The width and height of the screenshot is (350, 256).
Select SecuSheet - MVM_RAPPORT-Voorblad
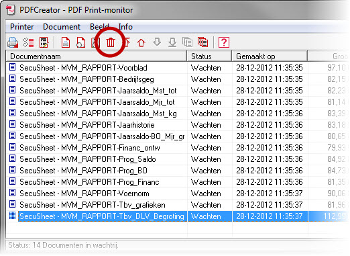(x=83, y=68)
